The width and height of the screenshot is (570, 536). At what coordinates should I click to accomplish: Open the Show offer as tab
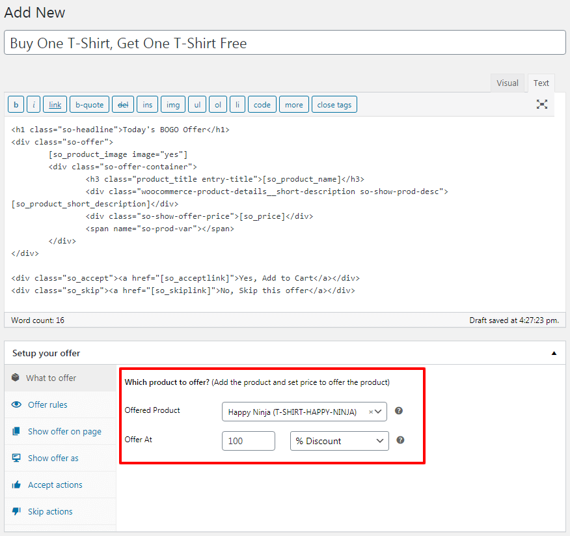pos(61,458)
